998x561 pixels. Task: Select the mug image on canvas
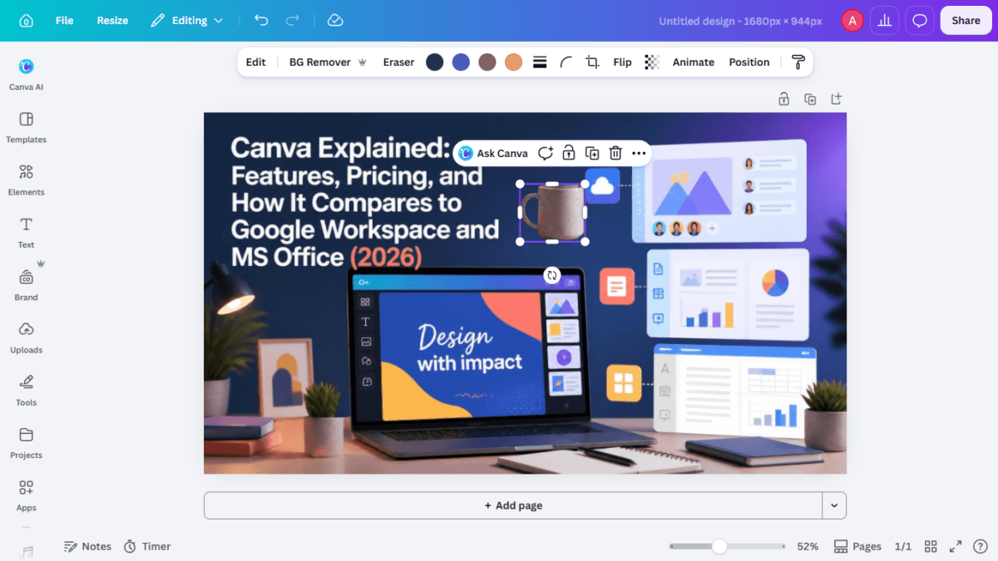click(552, 213)
